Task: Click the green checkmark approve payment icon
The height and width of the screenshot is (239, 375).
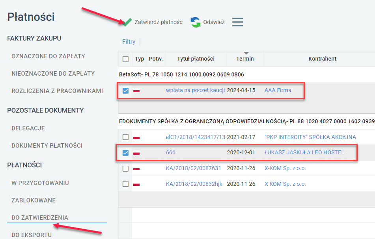Action: click(127, 22)
